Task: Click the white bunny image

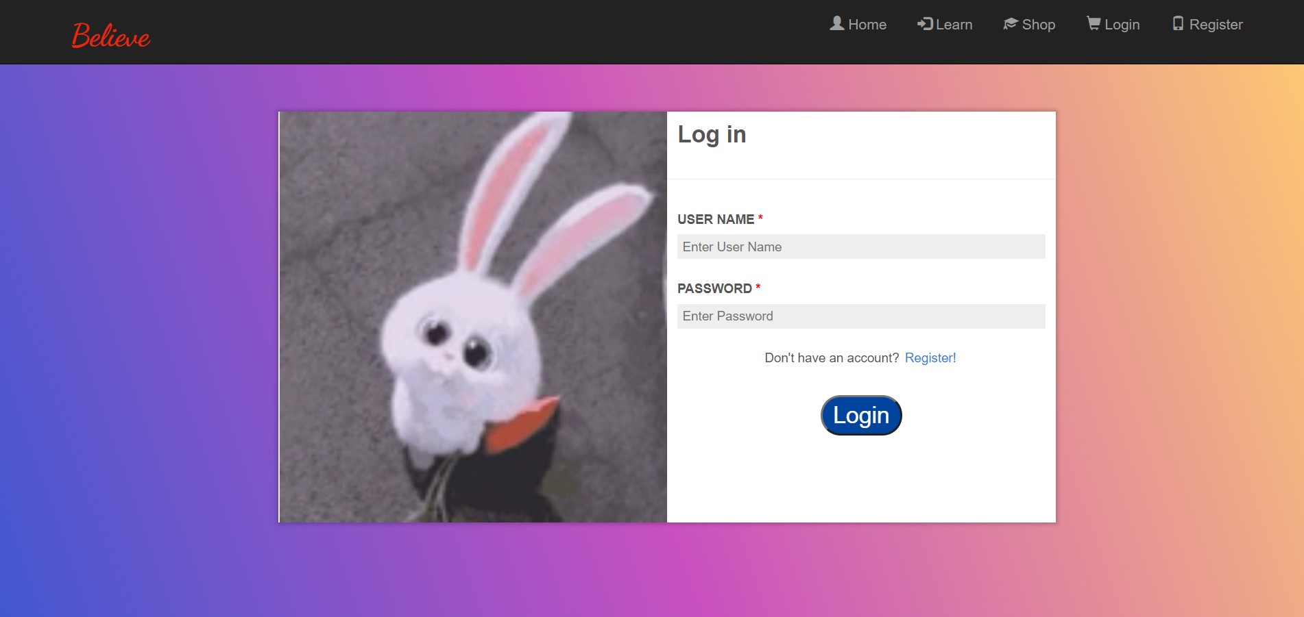Action: pyautogui.click(x=473, y=317)
